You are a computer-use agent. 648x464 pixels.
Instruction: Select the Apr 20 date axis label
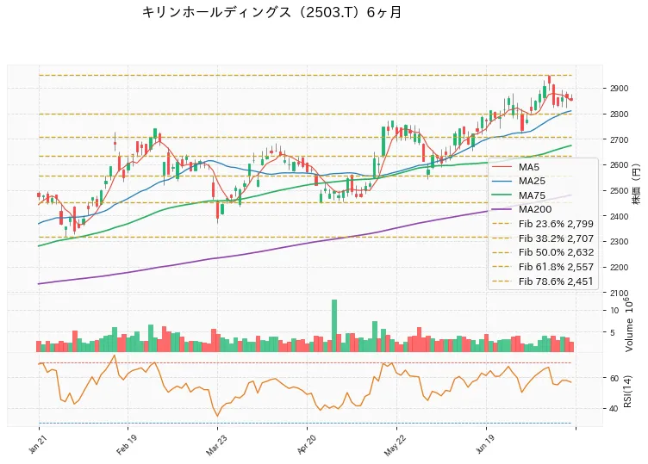pos(307,444)
